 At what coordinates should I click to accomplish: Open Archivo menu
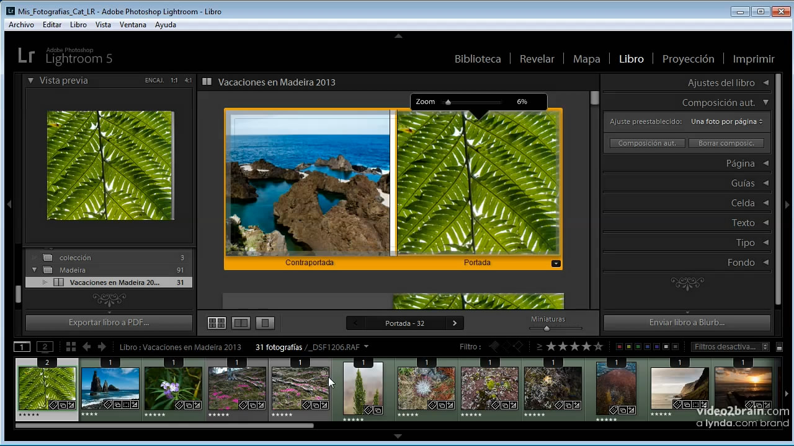coord(22,25)
